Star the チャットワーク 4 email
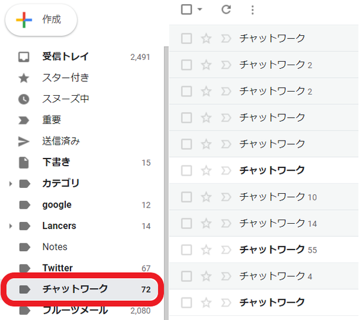This screenshot has height=320, width=359. pos(206,276)
